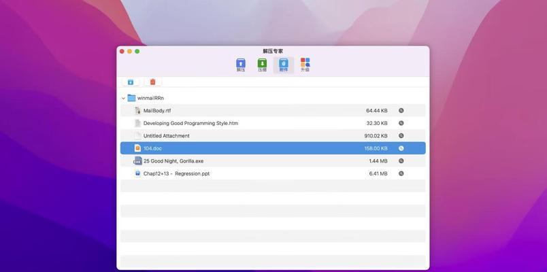Click the Chap12+13 Regression.ppt file icon

coord(138,173)
